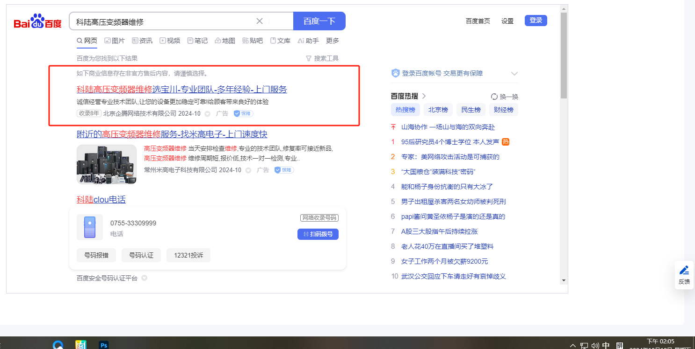The image size is (695, 349).
Task: Click the 扫码拨号 button
Action: pos(318,234)
